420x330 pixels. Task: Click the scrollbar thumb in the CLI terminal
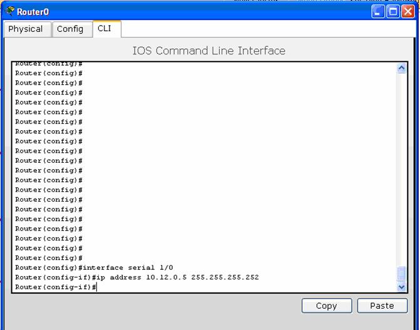pos(402,274)
